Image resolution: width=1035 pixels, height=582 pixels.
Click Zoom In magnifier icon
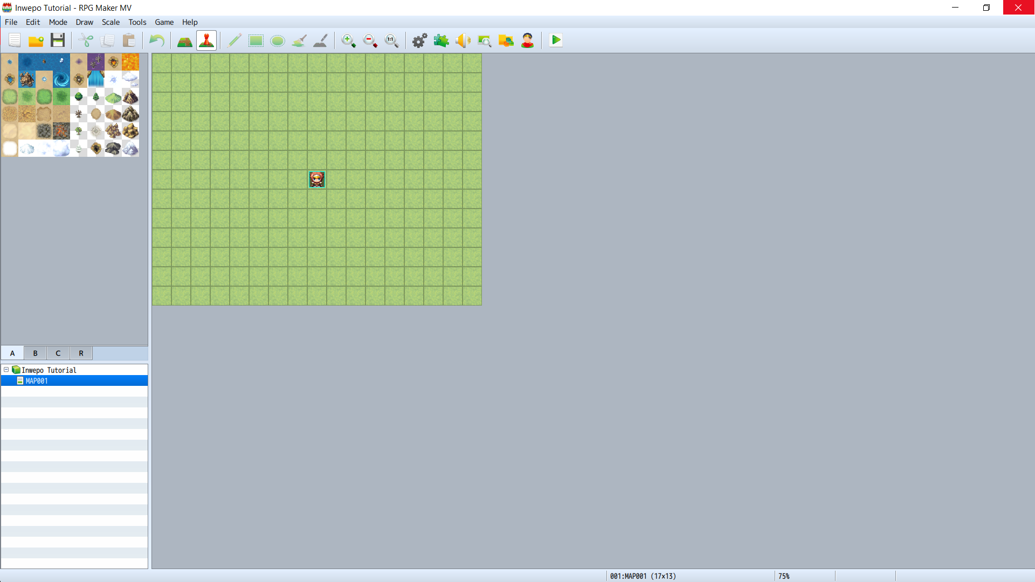pos(348,41)
